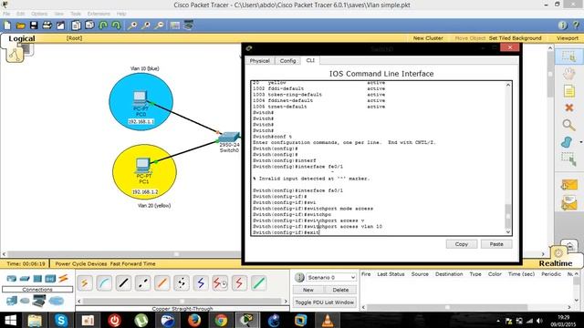The image size is (584, 328).
Task: Choose the Serial DCE cable with clock
Action: [x=220, y=283]
